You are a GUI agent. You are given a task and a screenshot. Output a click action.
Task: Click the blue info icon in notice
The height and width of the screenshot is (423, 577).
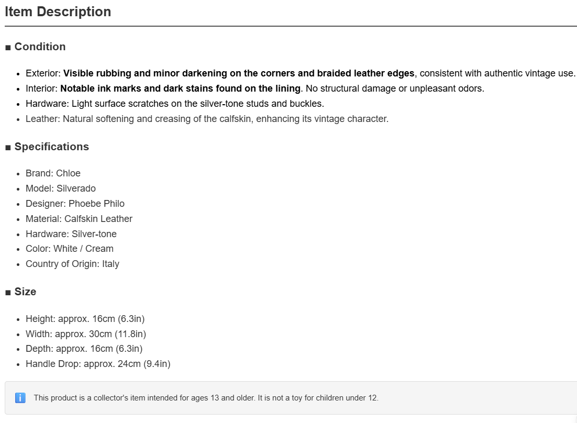click(x=20, y=398)
